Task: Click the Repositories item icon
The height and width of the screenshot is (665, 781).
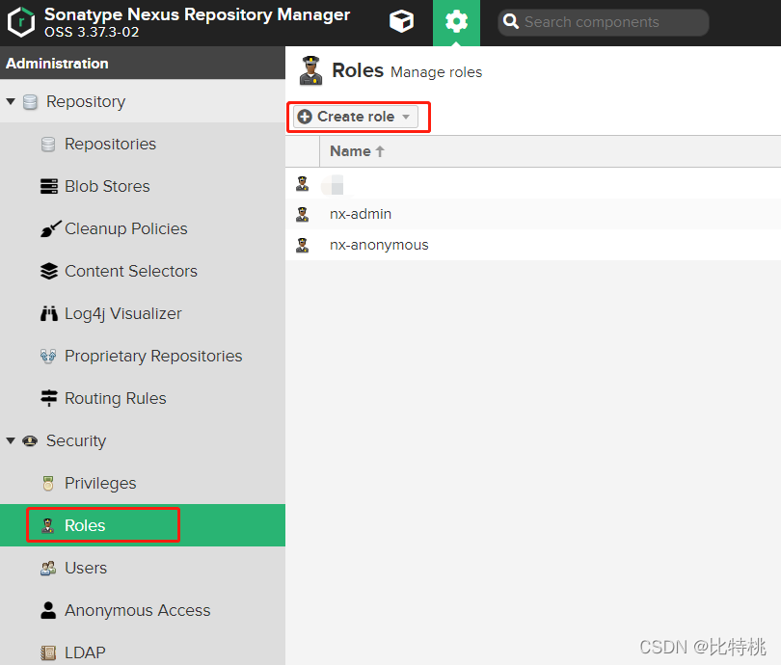Action: (x=48, y=145)
